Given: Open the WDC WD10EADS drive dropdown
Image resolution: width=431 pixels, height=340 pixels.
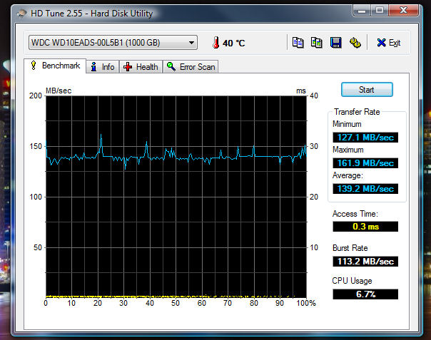Looking at the screenshot, I should [113, 43].
